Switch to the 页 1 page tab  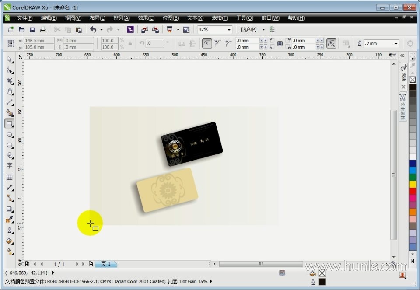click(x=106, y=264)
